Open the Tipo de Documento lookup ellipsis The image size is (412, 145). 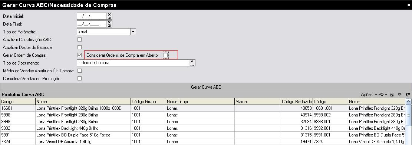192,65
